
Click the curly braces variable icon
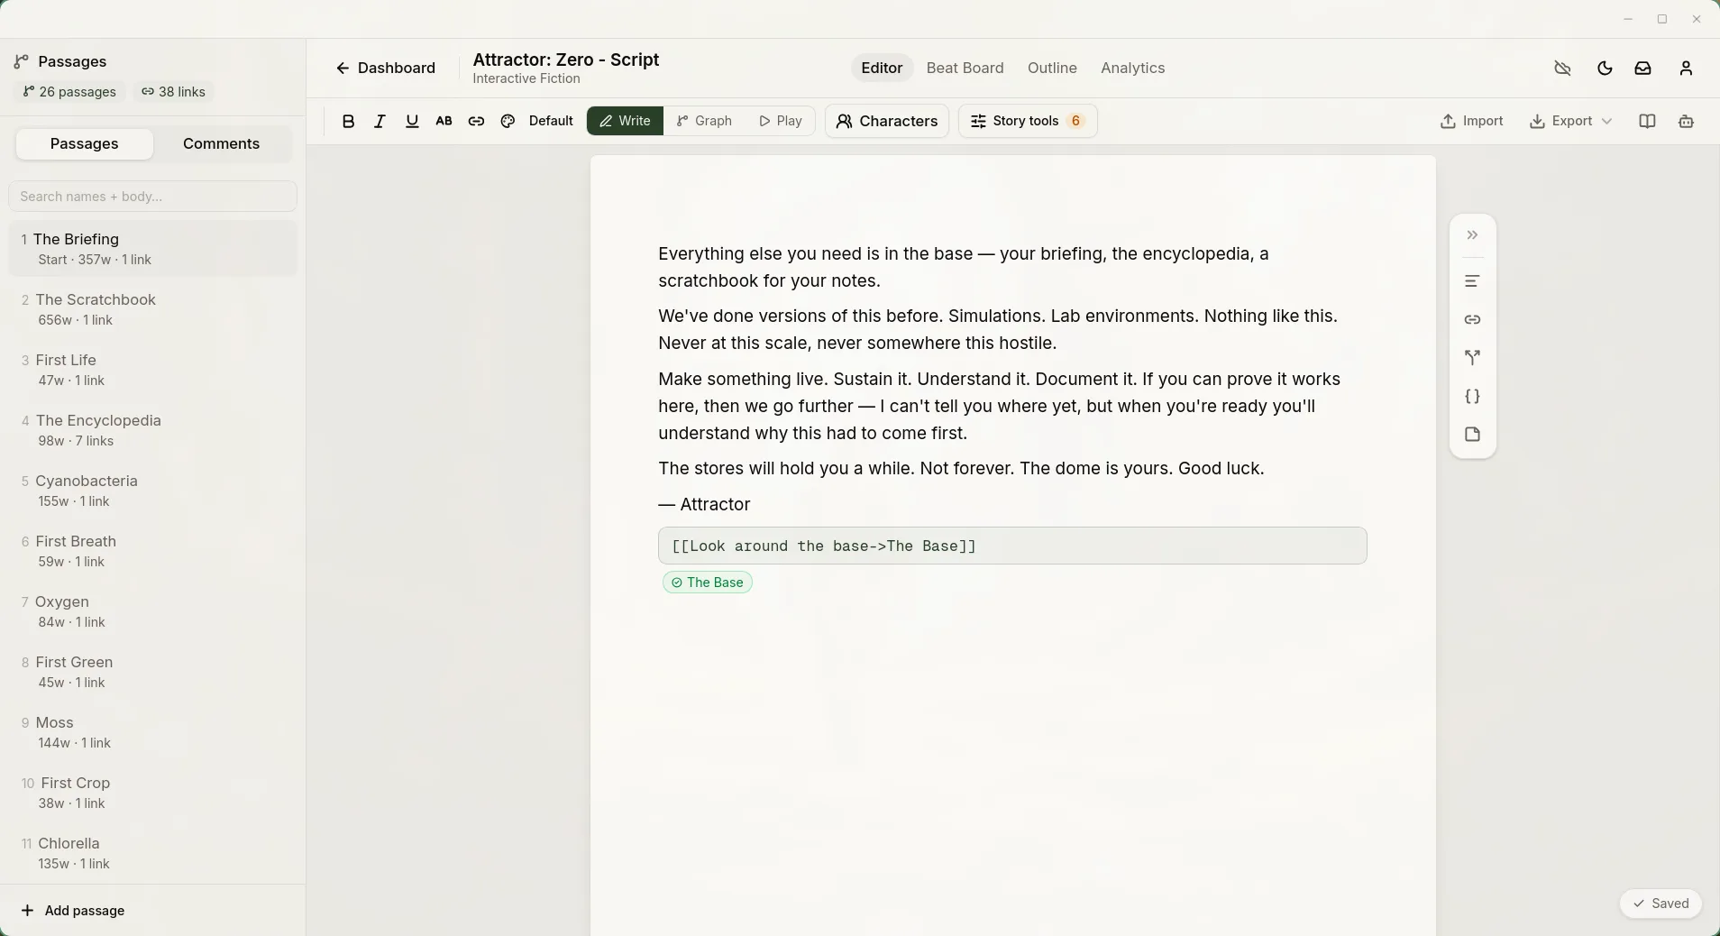[1472, 396]
